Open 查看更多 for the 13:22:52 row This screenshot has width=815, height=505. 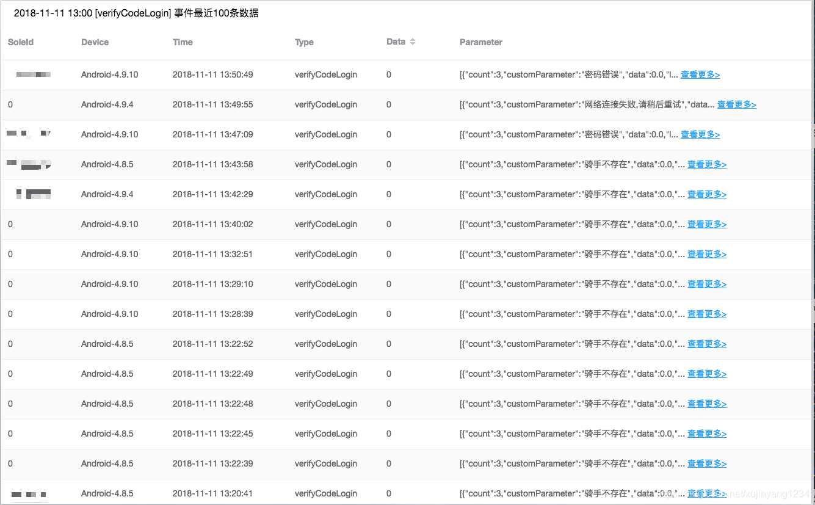707,344
